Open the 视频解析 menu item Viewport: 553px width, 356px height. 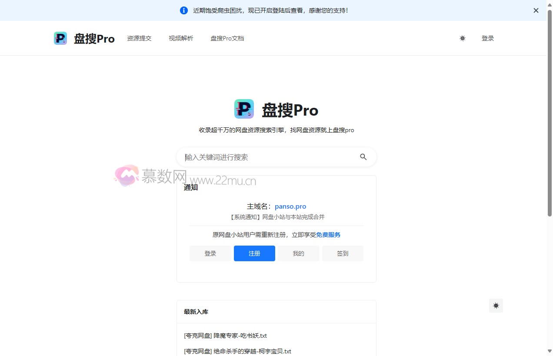(x=180, y=38)
